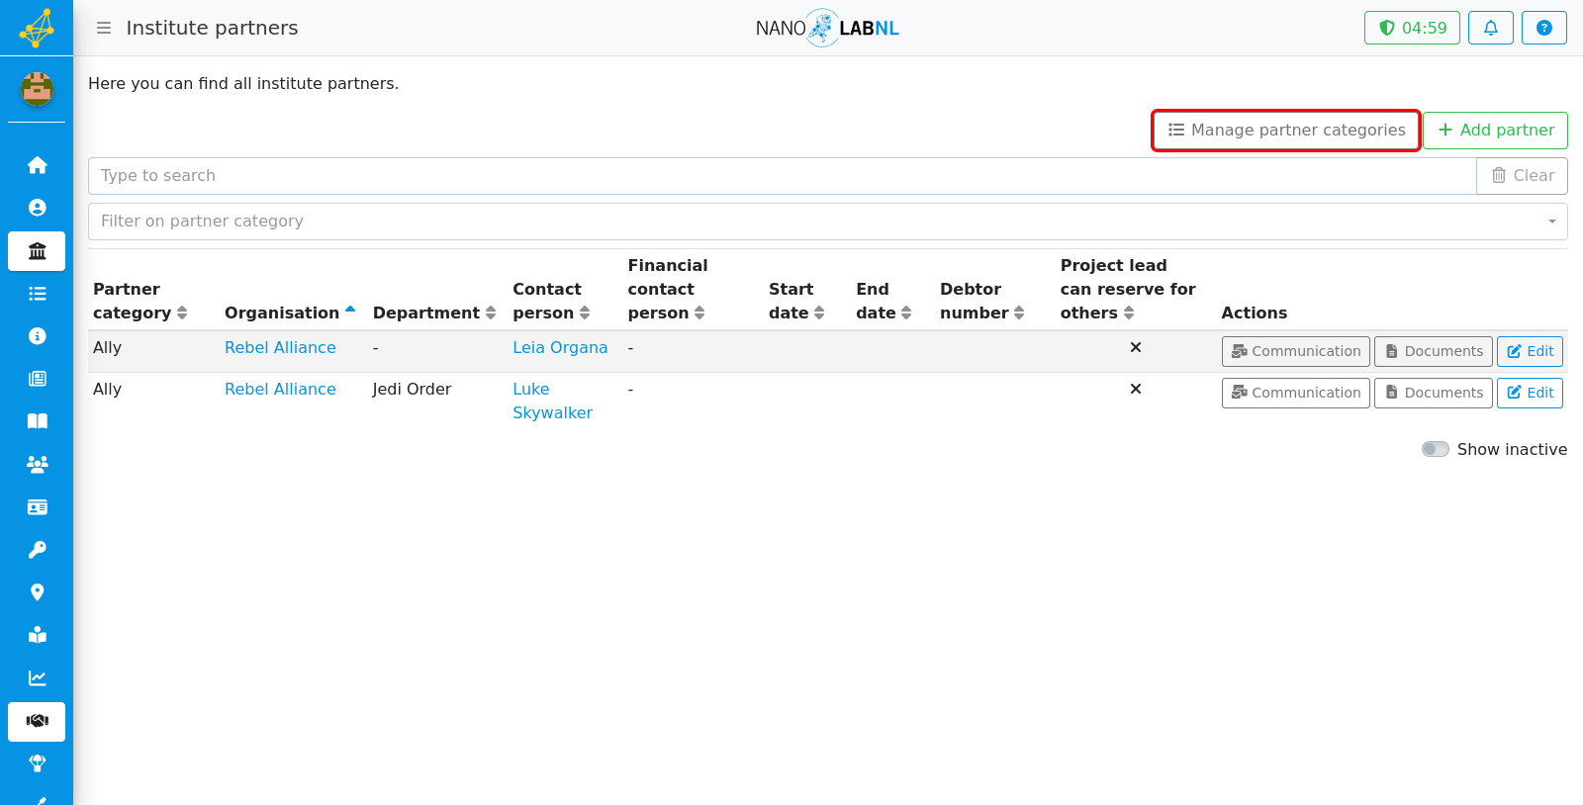1583x805 pixels.
Task: Sort by Debtor number column
Action: (981, 301)
